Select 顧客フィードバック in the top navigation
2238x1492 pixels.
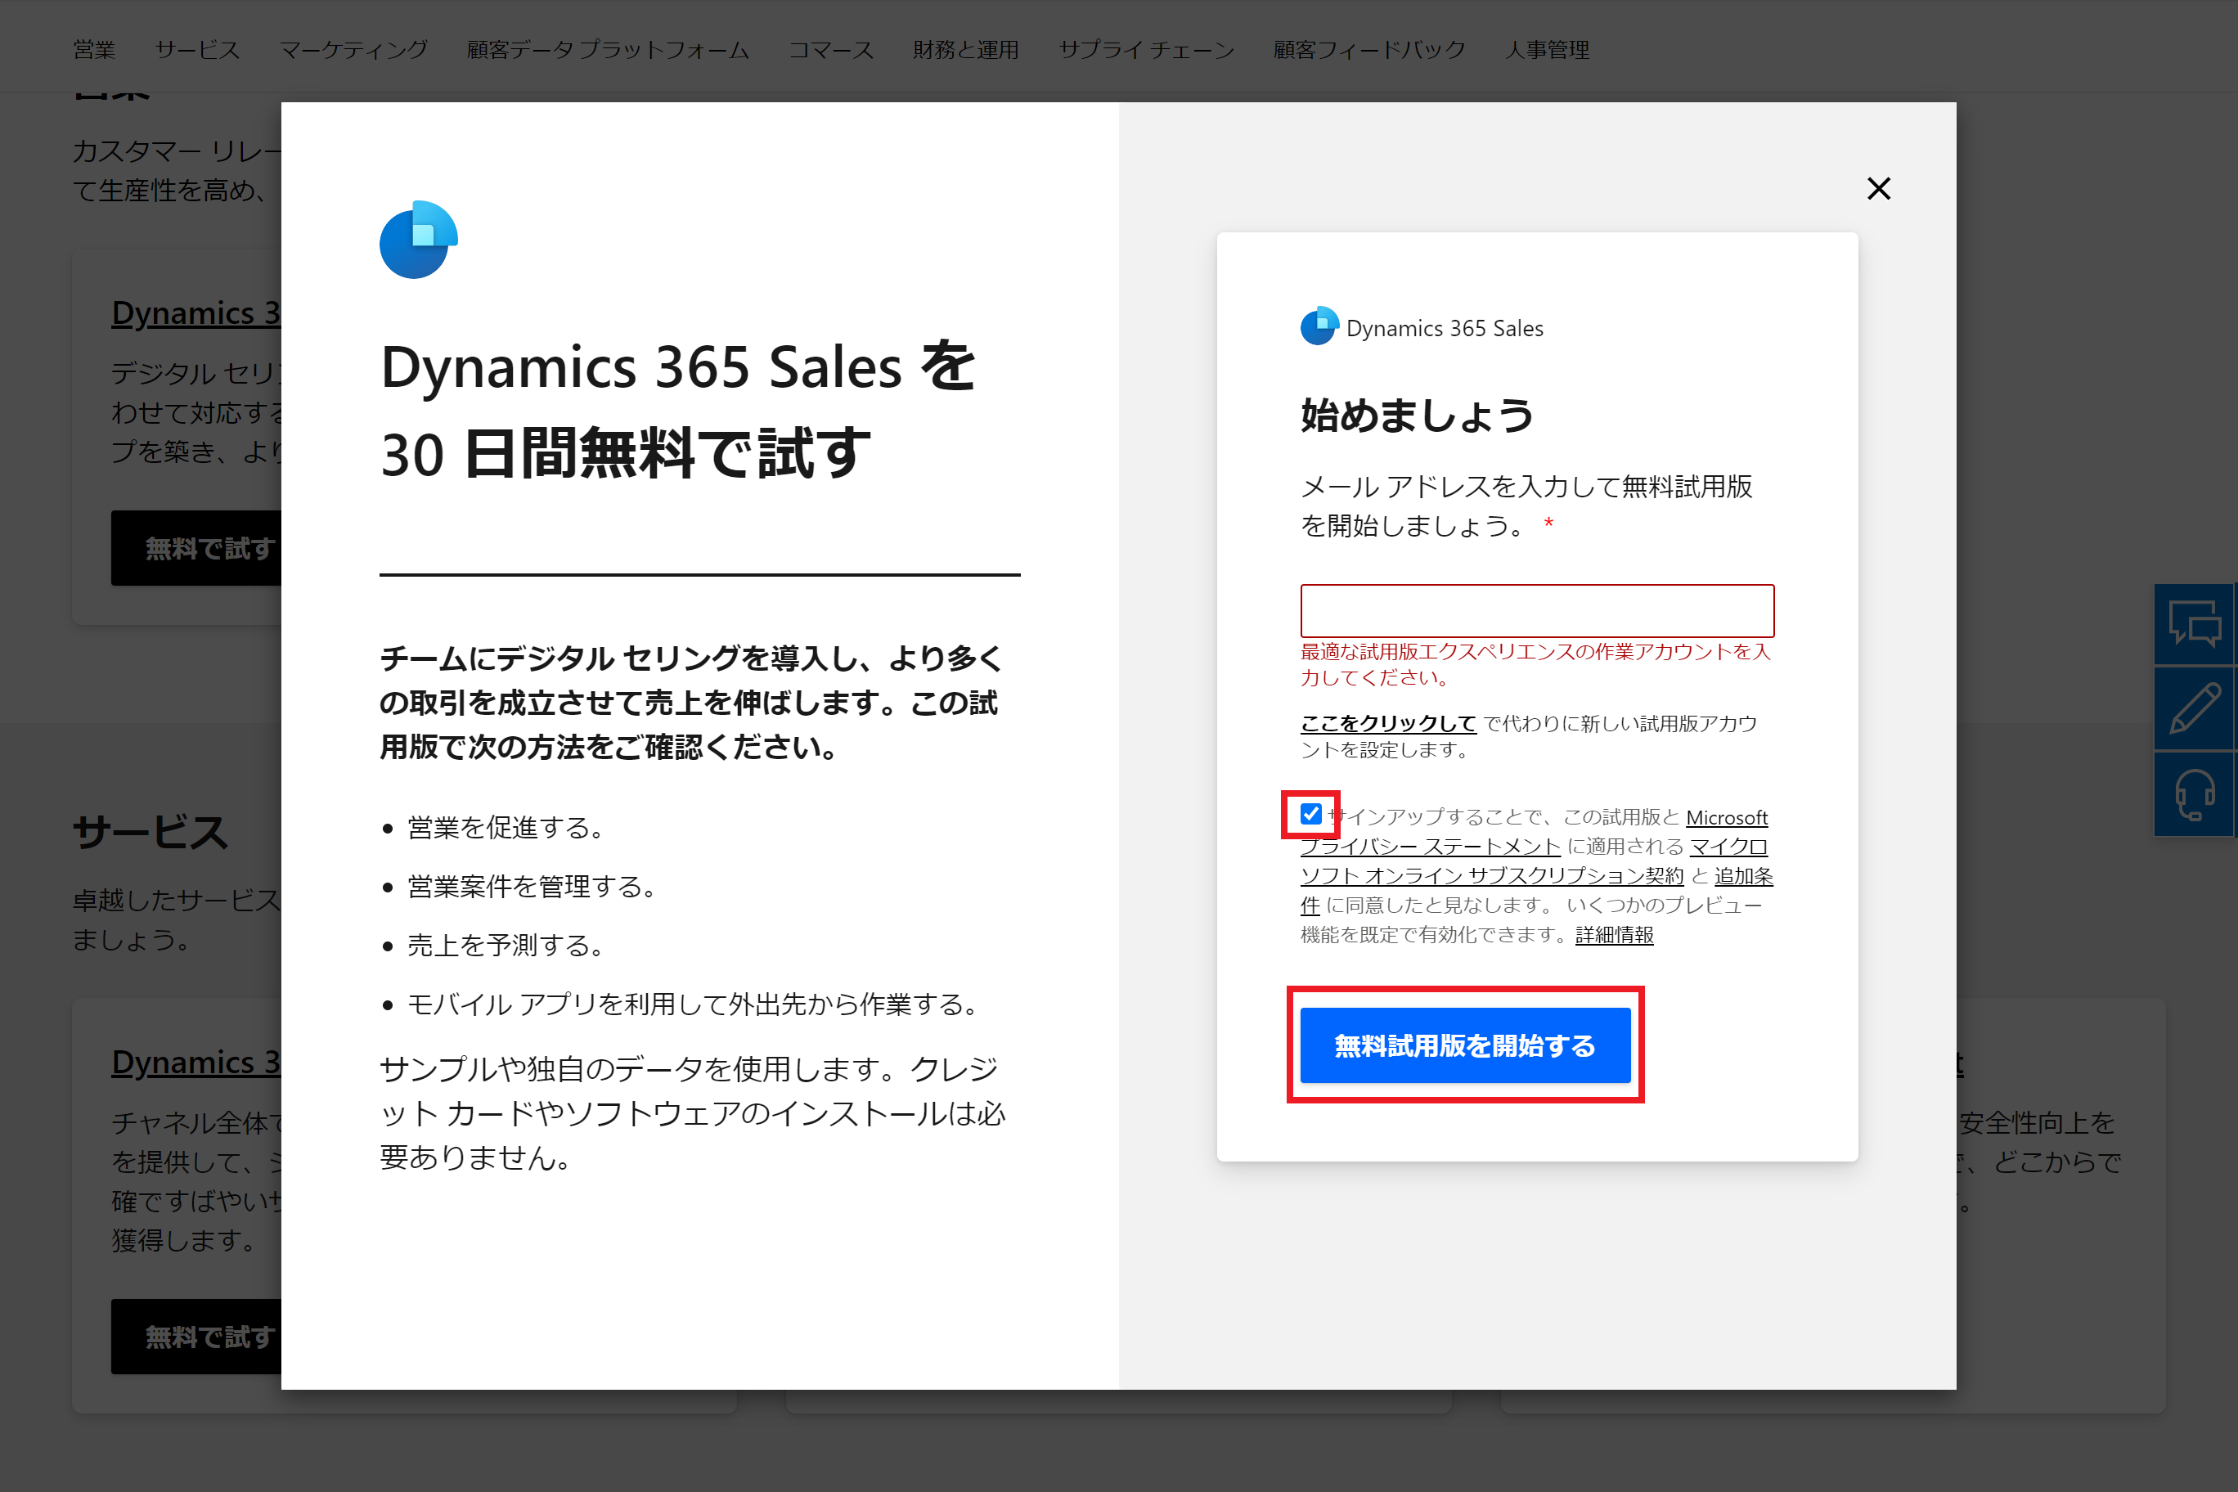coord(1369,49)
